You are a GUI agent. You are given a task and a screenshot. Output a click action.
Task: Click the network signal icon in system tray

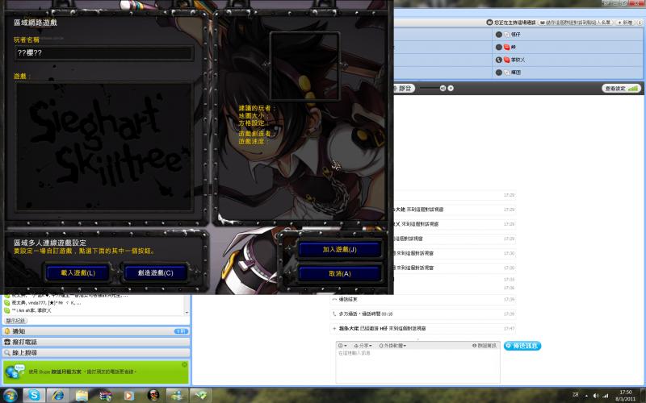[x=605, y=396]
